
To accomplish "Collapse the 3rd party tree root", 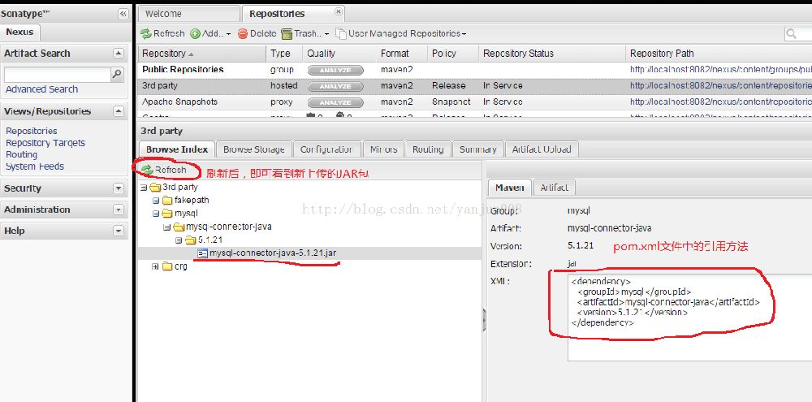I will point(144,188).
